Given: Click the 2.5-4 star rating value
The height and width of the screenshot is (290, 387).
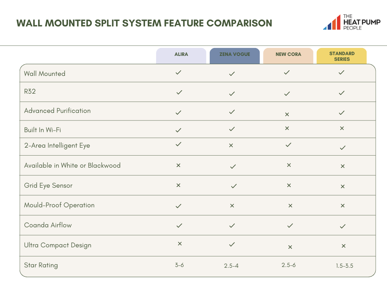Looking at the screenshot, I should click(x=232, y=265).
